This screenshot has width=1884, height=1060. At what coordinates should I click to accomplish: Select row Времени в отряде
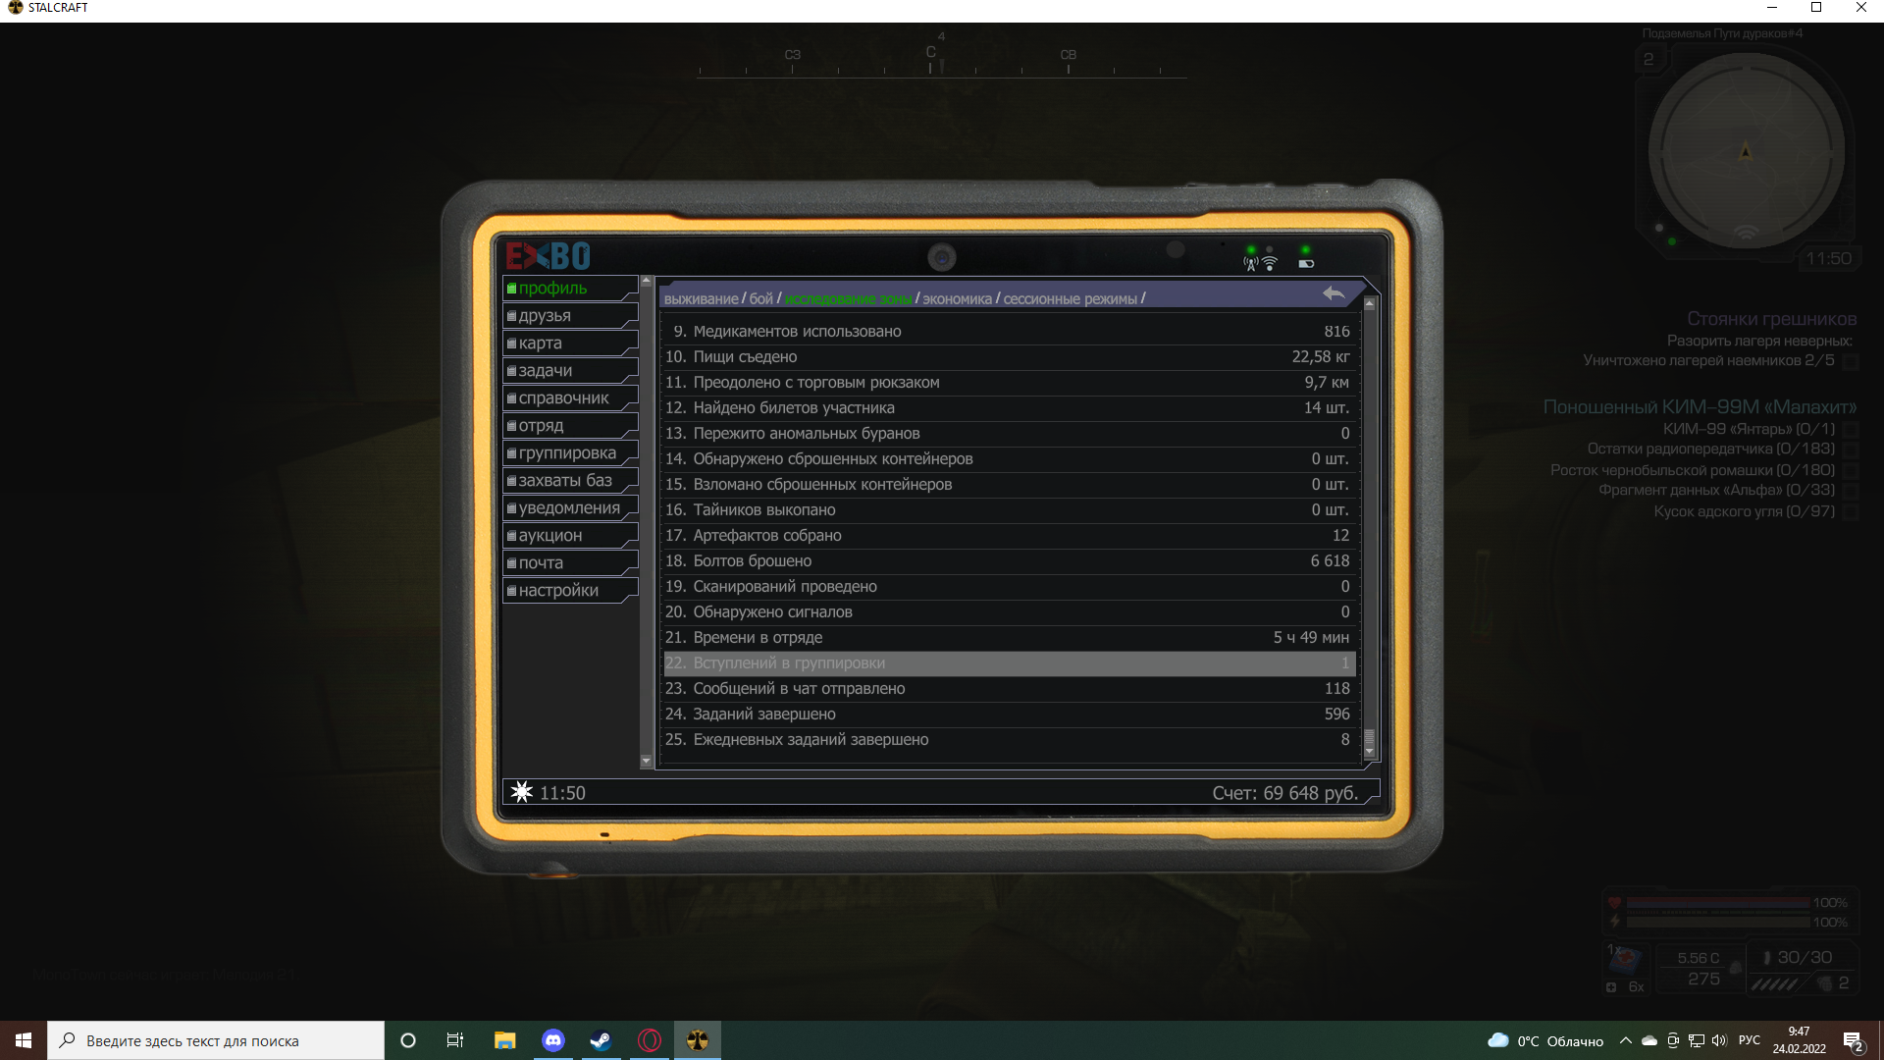pyautogui.click(x=1009, y=638)
